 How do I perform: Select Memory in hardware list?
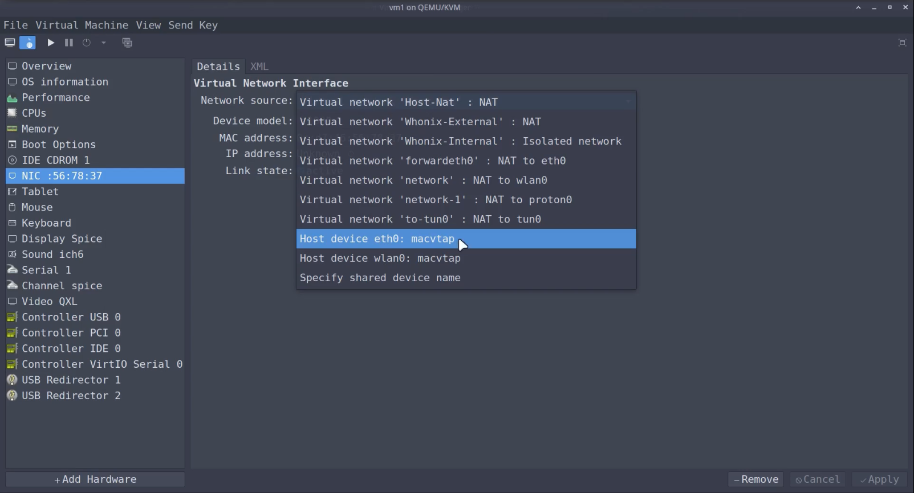[x=95, y=129]
